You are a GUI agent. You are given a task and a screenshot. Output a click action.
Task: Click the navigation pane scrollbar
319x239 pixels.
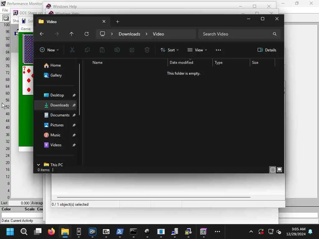pyautogui.click(x=79, y=90)
